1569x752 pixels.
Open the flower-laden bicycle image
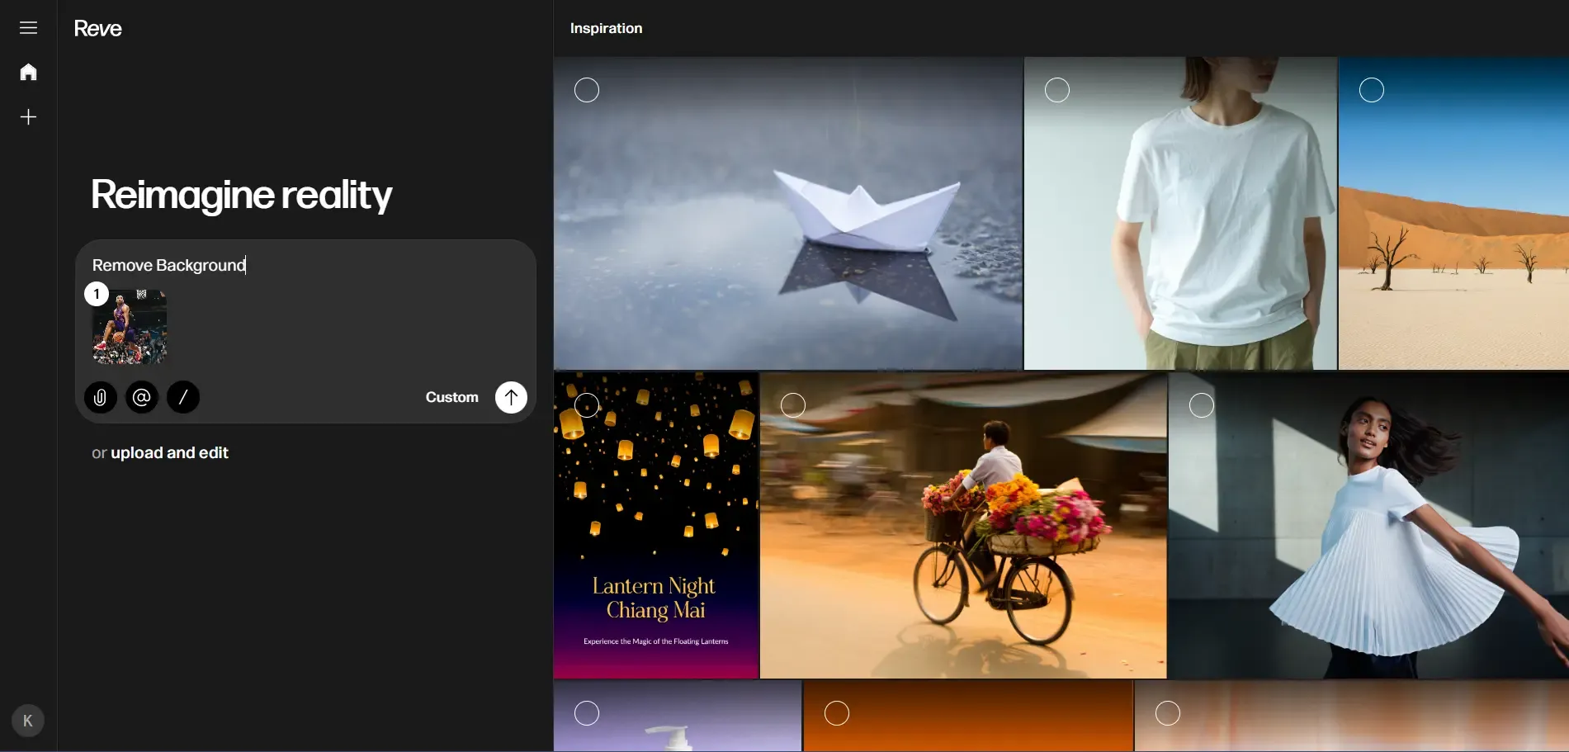click(x=963, y=525)
